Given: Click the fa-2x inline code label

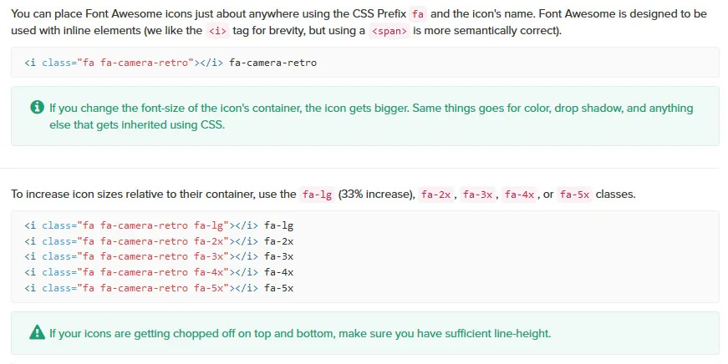Looking at the screenshot, I should point(436,195).
